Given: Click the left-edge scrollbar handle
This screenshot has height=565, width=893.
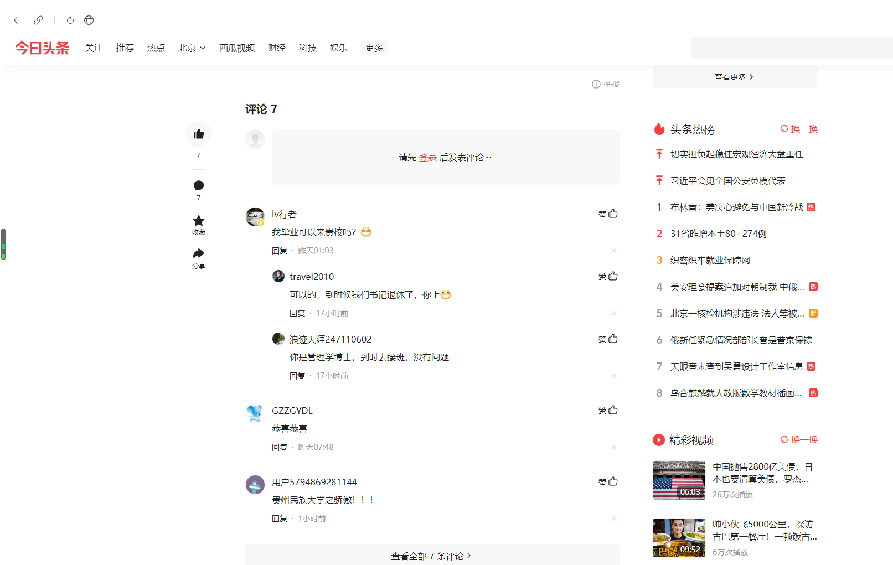Looking at the screenshot, I should tap(3, 244).
